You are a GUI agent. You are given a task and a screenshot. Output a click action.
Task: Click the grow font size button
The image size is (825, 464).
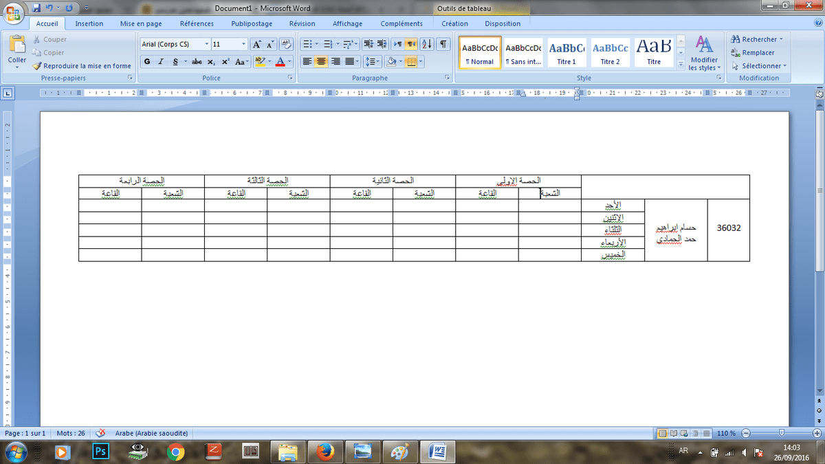coord(256,44)
